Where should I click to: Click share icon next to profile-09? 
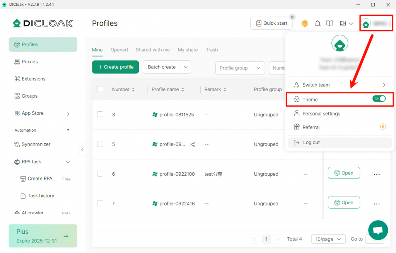193,144
